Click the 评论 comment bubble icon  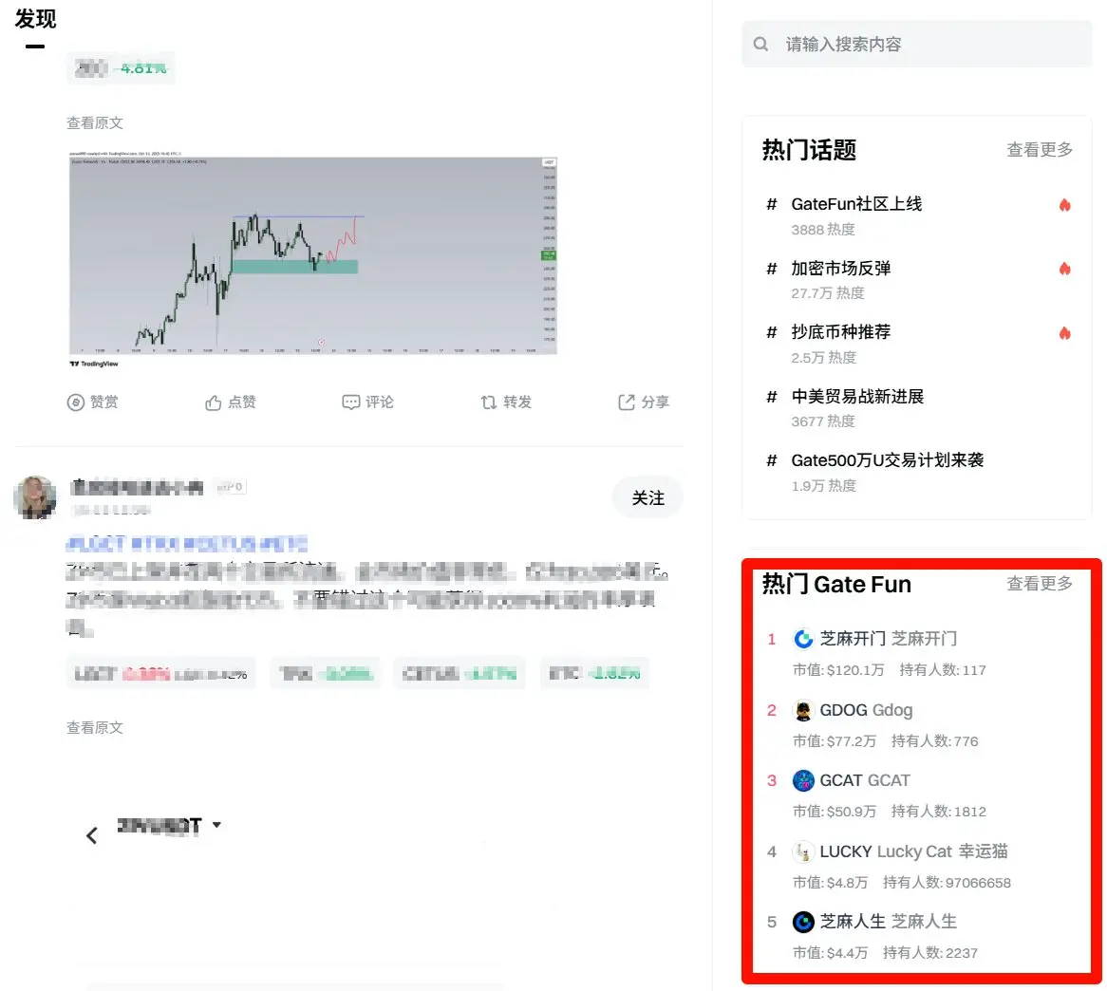(351, 402)
